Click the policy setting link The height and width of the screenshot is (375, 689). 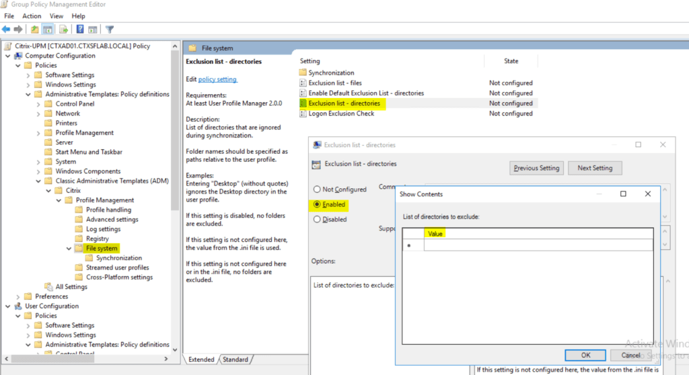tap(217, 79)
